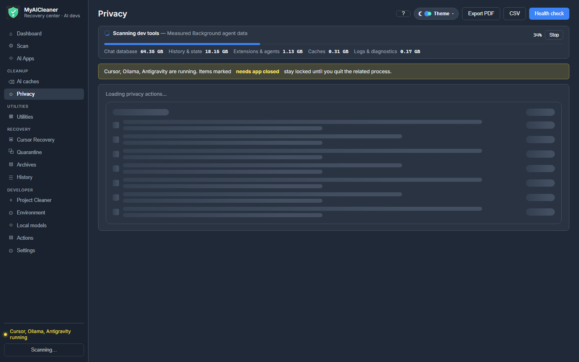The width and height of the screenshot is (579, 362).
Task: Click the MyAICleaner shield logo
Action: click(13, 12)
